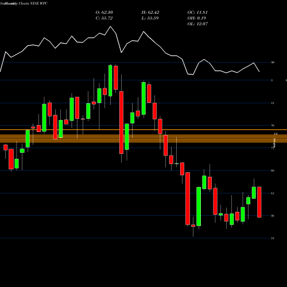Select the last red candlestick on the right
Image resolution: width=287 pixels, height=287 pixels.
pyautogui.click(x=259, y=202)
